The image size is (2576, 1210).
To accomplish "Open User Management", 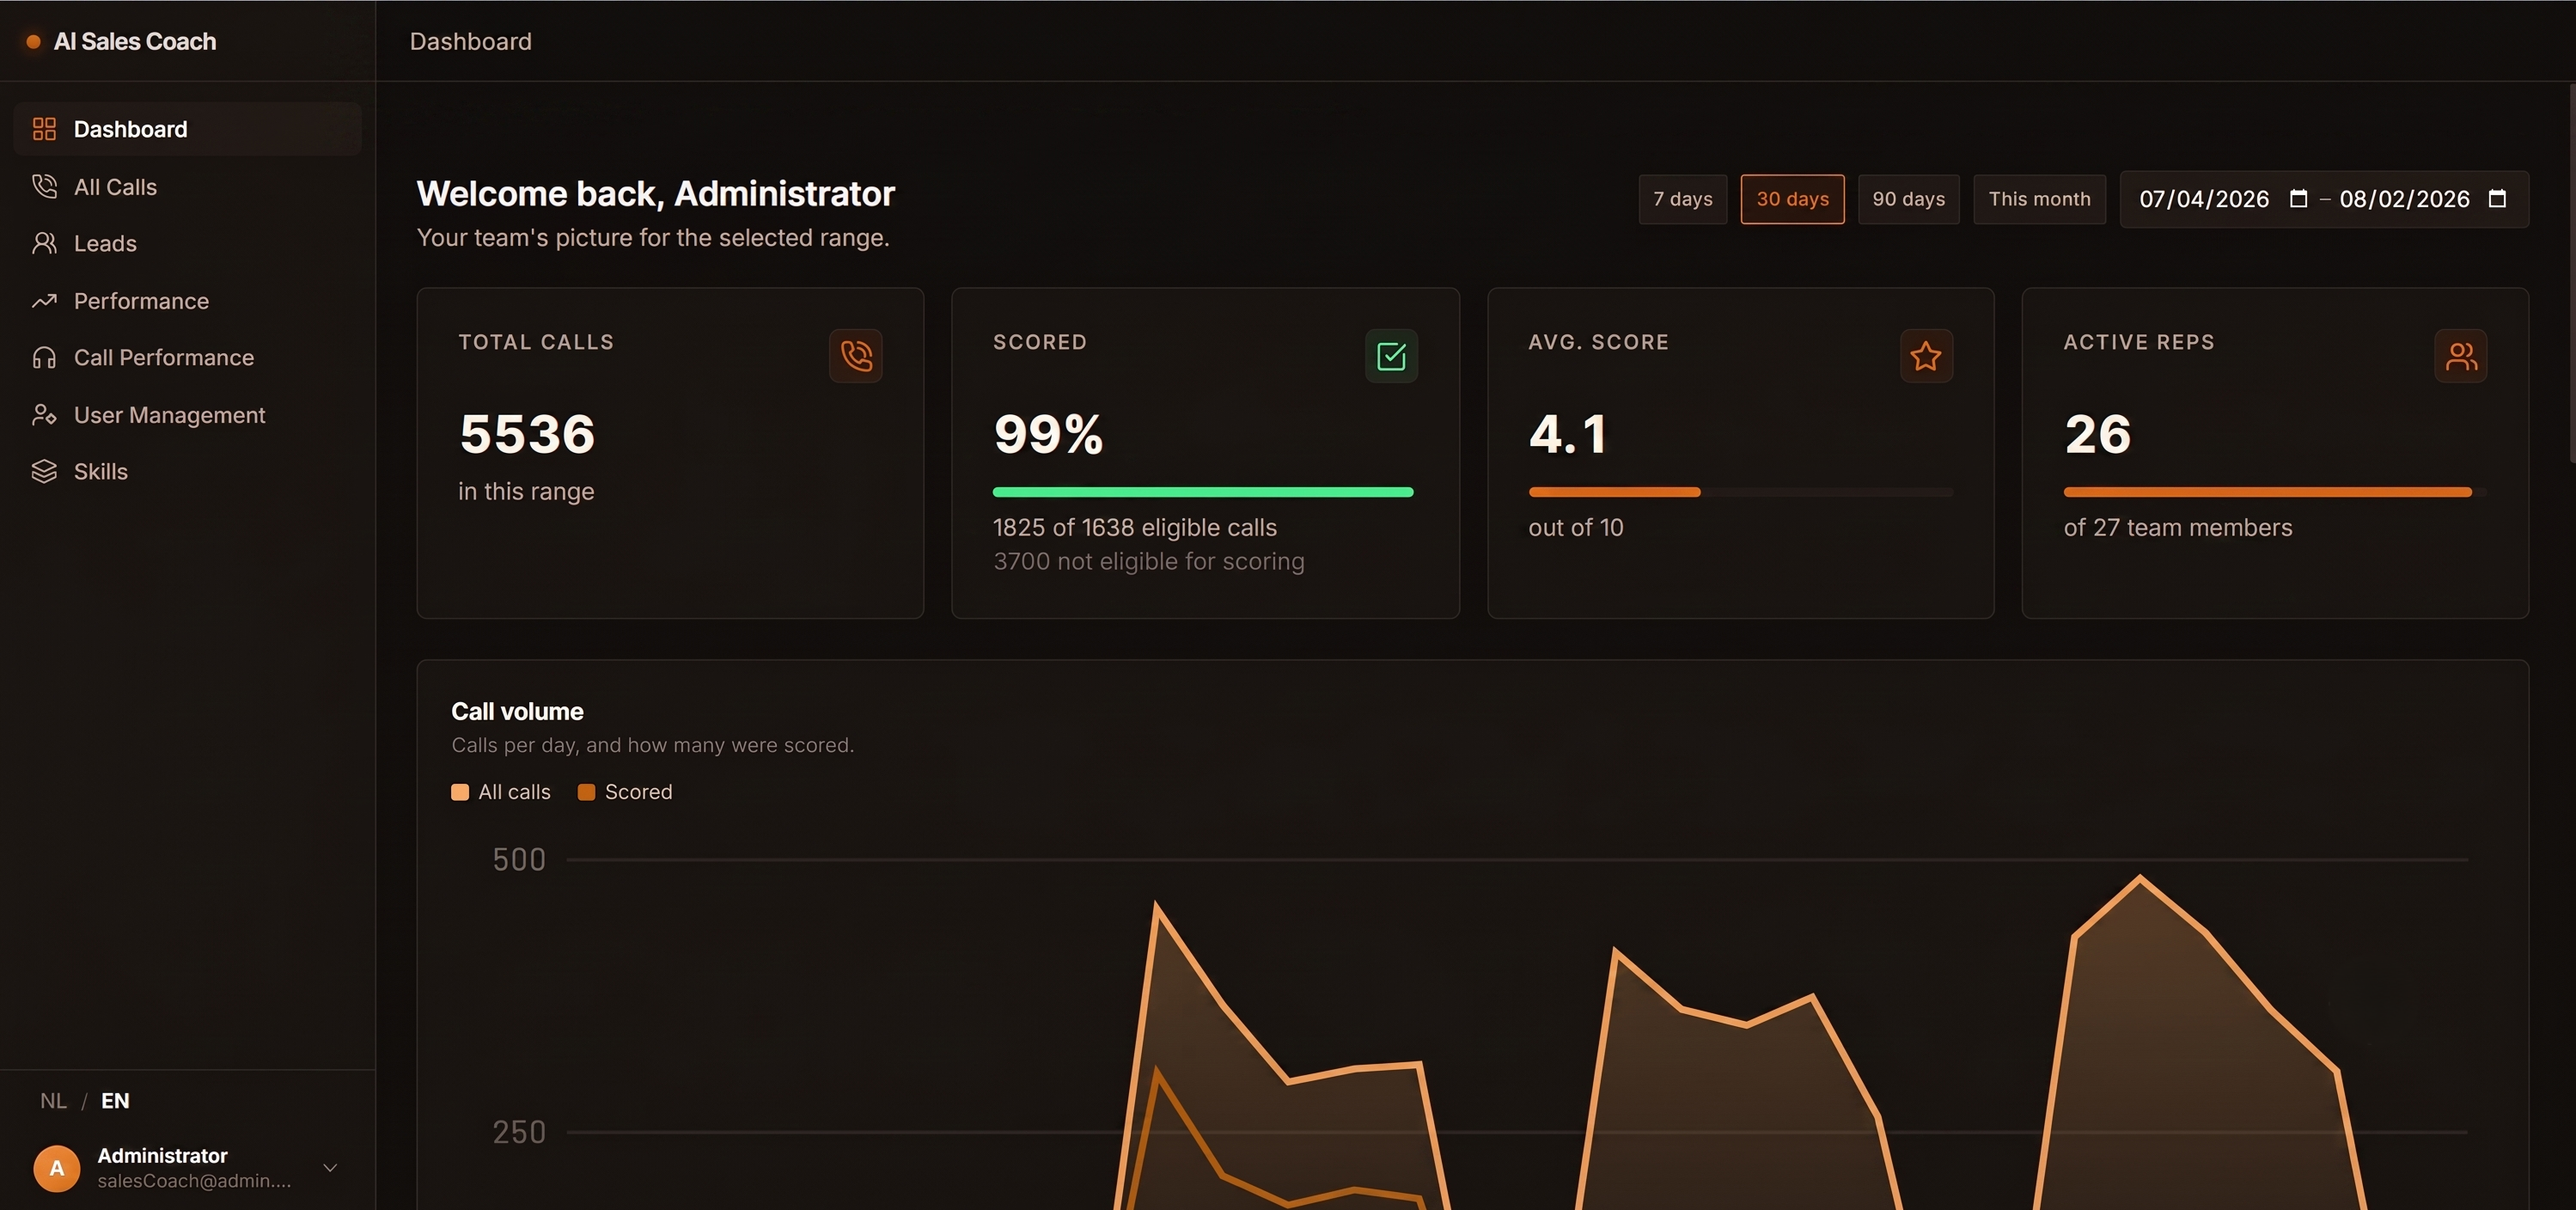I will point(188,414).
